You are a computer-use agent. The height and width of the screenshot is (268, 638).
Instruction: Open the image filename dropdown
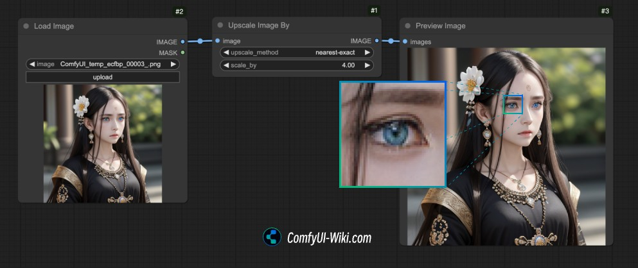[x=103, y=64]
